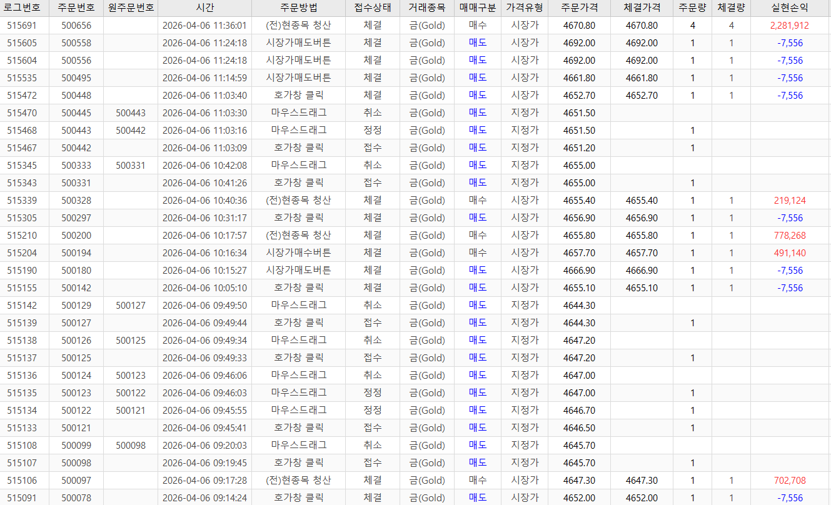The height and width of the screenshot is (505, 831).
Task: Click realized profit value 2,281,912
Action: 790,26
